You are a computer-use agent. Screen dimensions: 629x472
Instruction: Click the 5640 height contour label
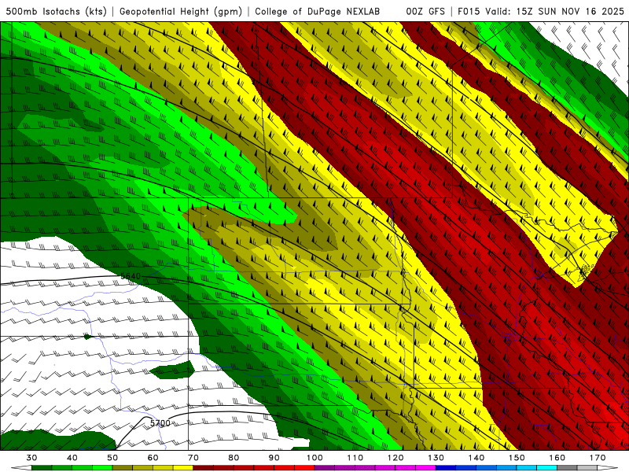click(x=131, y=276)
